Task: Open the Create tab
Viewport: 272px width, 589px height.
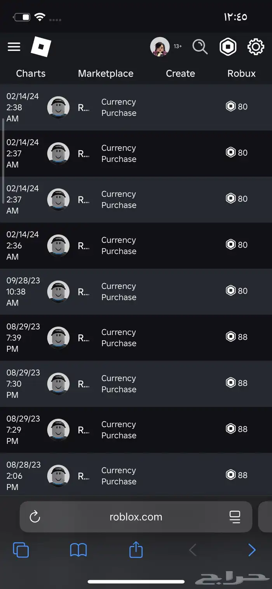Action: [180, 74]
